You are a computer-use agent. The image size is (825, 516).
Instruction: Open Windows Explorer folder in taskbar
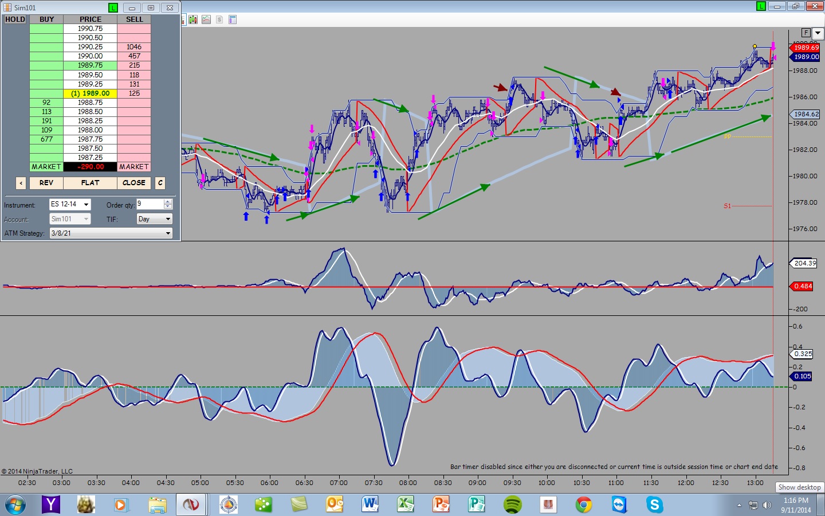[x=156, y=505]
